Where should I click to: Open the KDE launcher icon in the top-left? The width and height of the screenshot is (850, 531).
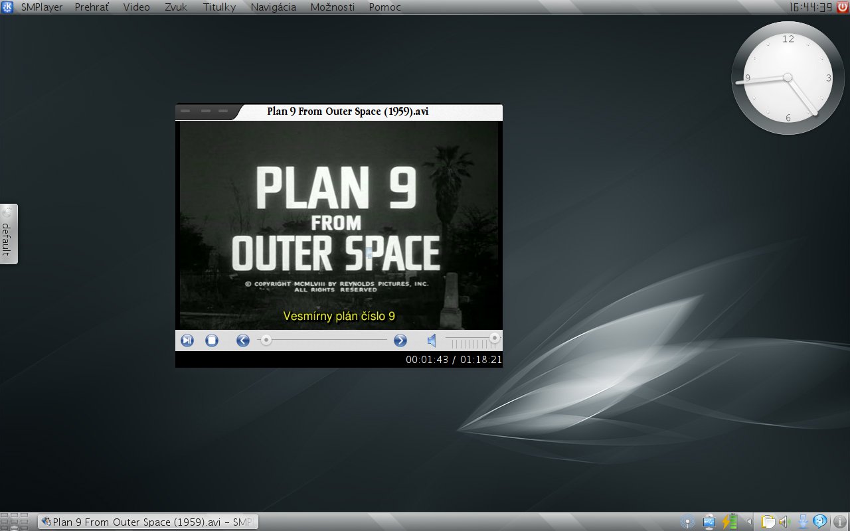coord(8,7)
